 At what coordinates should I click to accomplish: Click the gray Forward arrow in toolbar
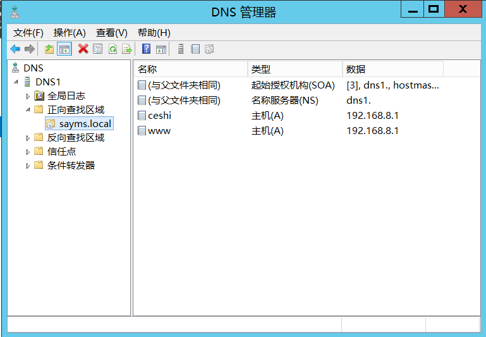tap(30, 49)
